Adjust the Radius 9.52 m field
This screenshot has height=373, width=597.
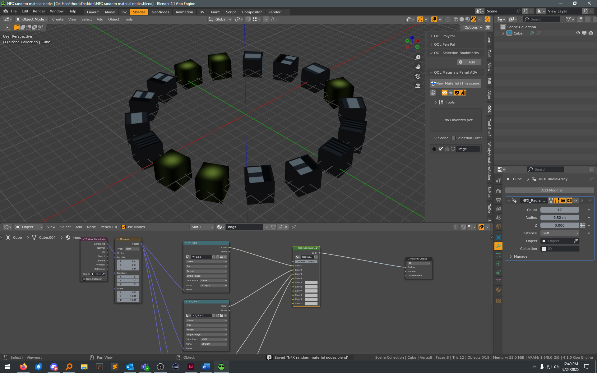560,218
